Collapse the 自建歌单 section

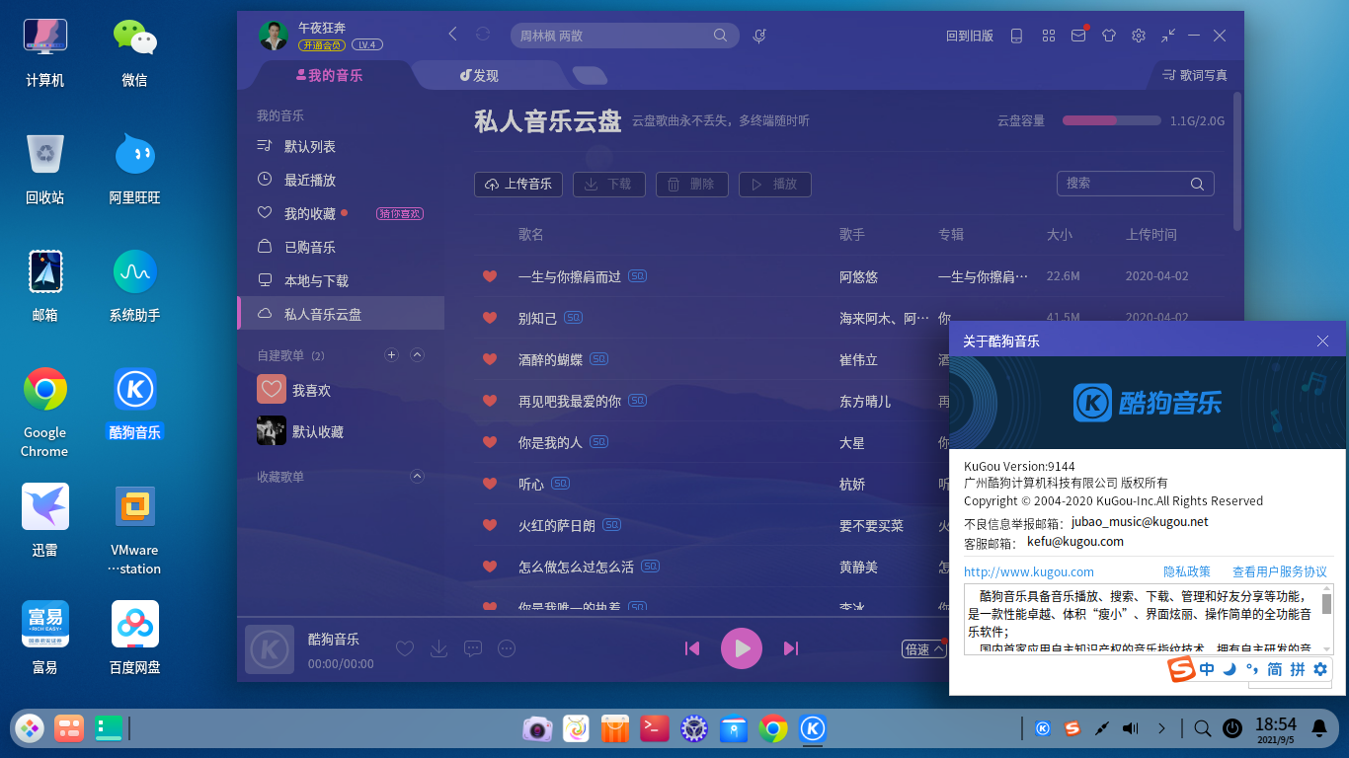click(x=417, y=354)
